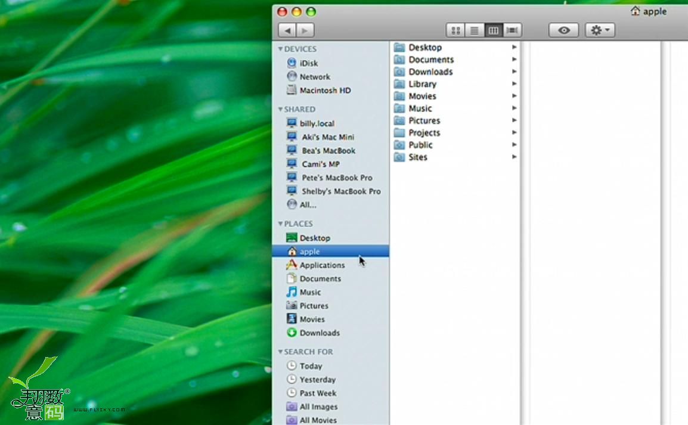Show all shared computers with All...
Viewport: 688px width, 425px height.
coord(330,205)
